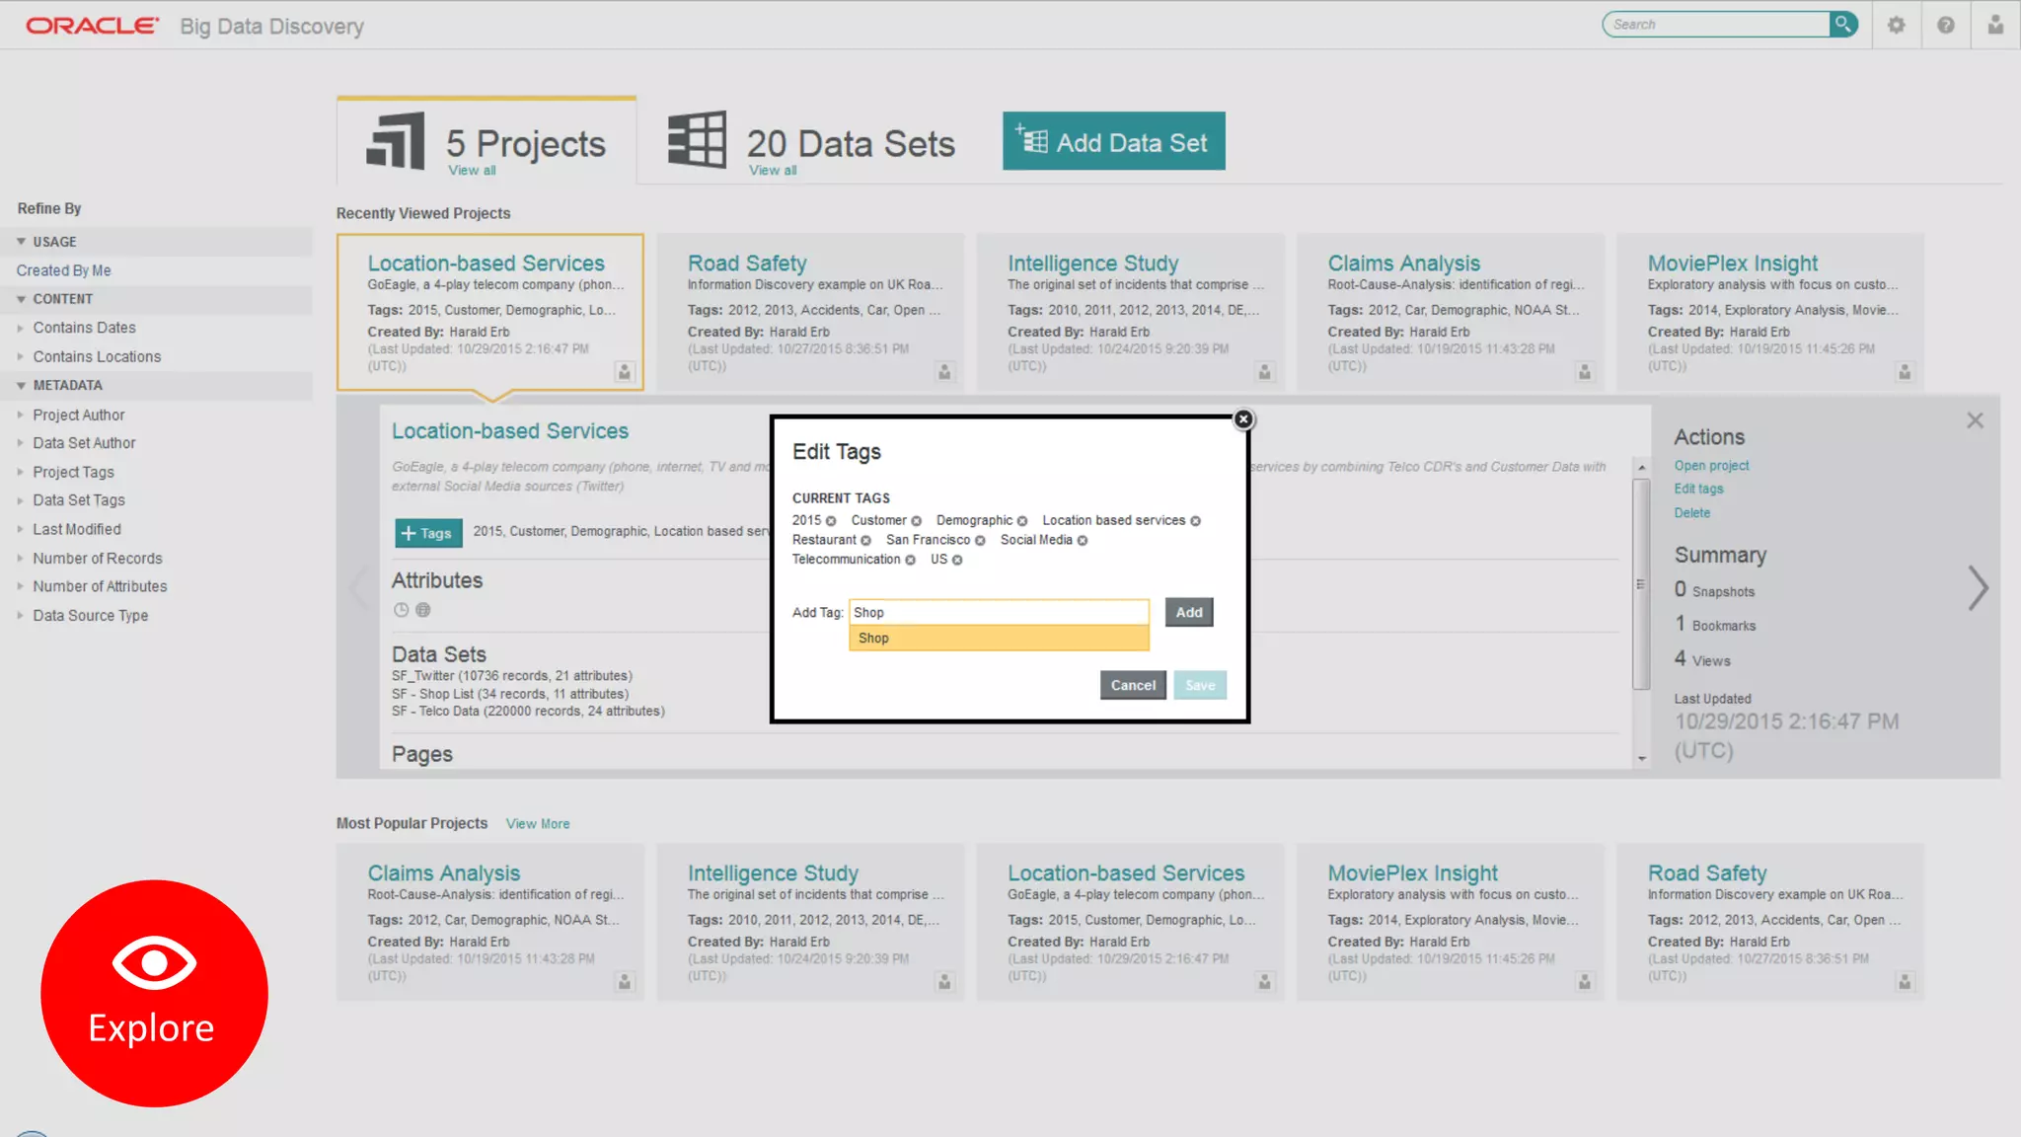Screen dimensions: 2021x1137
Task: Close the Edit Tags dialog with the X
Action: pyautogui.click(x=1243, y=419)
